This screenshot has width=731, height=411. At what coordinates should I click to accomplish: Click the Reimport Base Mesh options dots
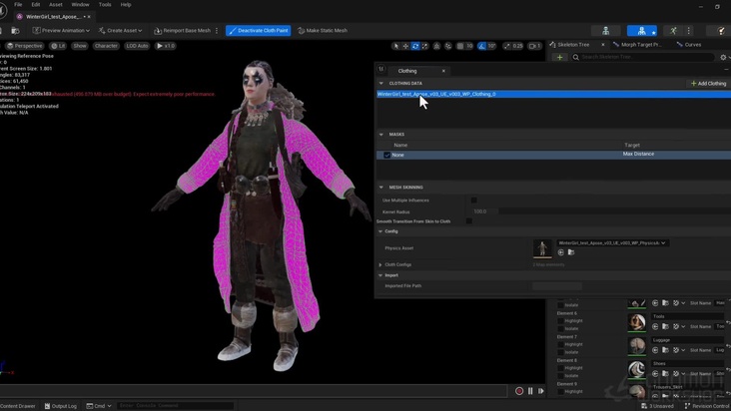[x=217, y=31]
